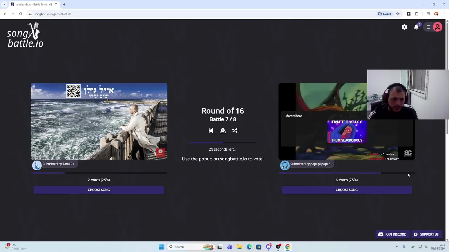Viewport: 449px width, 252px height.
Task: Click the coin icon between battle controls
Action: point(223,131)
